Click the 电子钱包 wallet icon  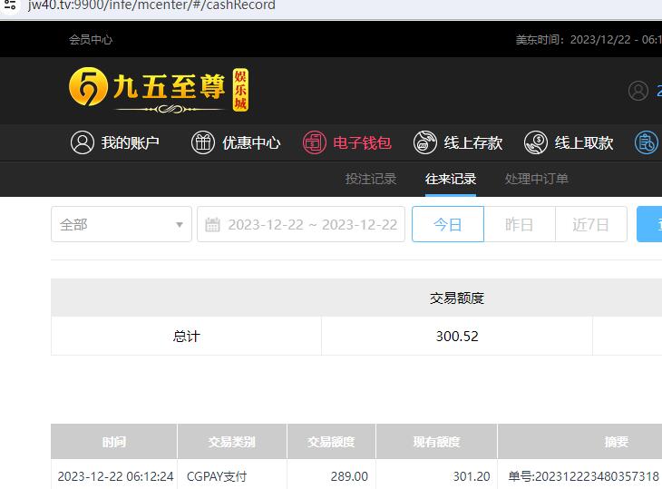315,142
